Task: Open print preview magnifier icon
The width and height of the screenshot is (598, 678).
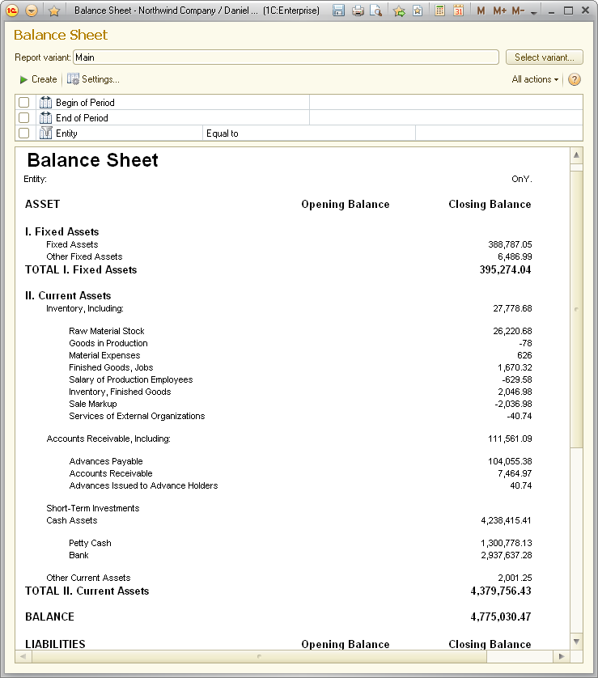Action: (376, 11)
